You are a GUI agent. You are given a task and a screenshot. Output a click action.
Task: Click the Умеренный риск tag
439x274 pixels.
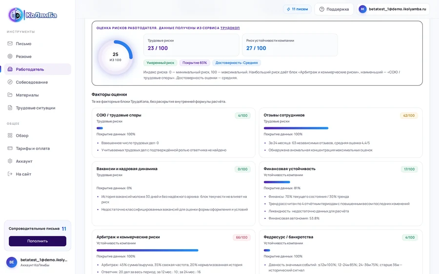160,63
